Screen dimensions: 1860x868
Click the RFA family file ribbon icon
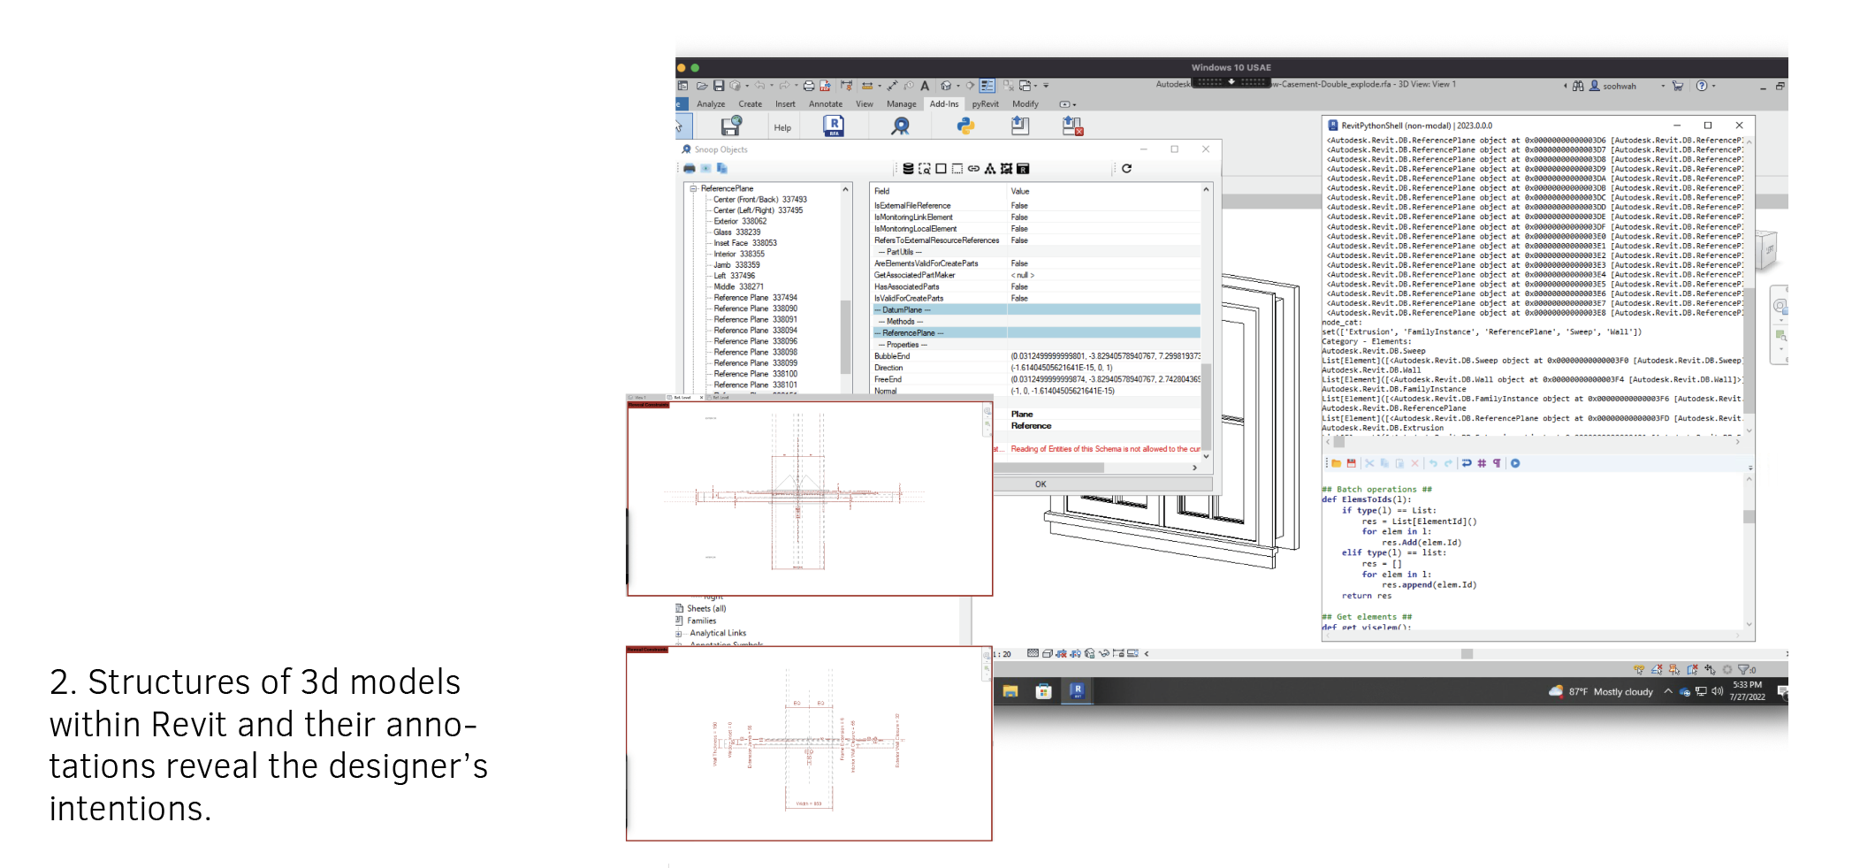click(834, 126)
